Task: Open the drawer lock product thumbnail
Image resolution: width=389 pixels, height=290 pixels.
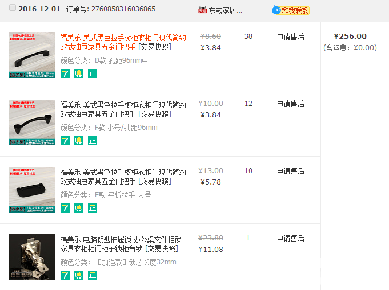Action: [x=32, y=257]
